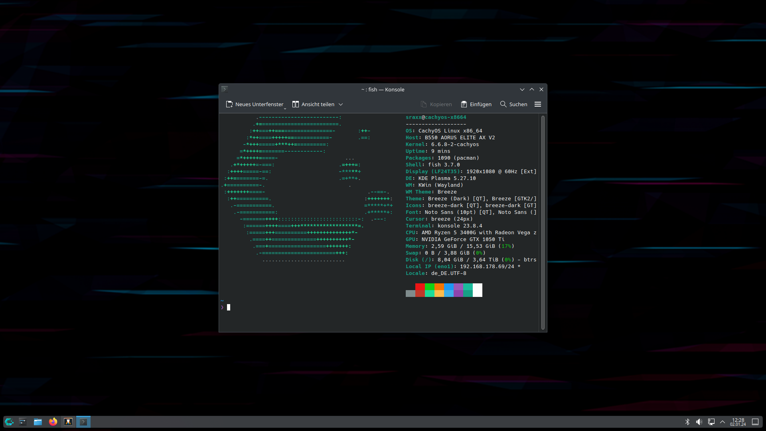Click the network tray icon

pyautogui.click(x=711, y=422)
